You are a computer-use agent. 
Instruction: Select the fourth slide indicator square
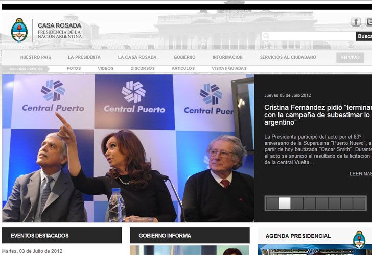(309, 203)
